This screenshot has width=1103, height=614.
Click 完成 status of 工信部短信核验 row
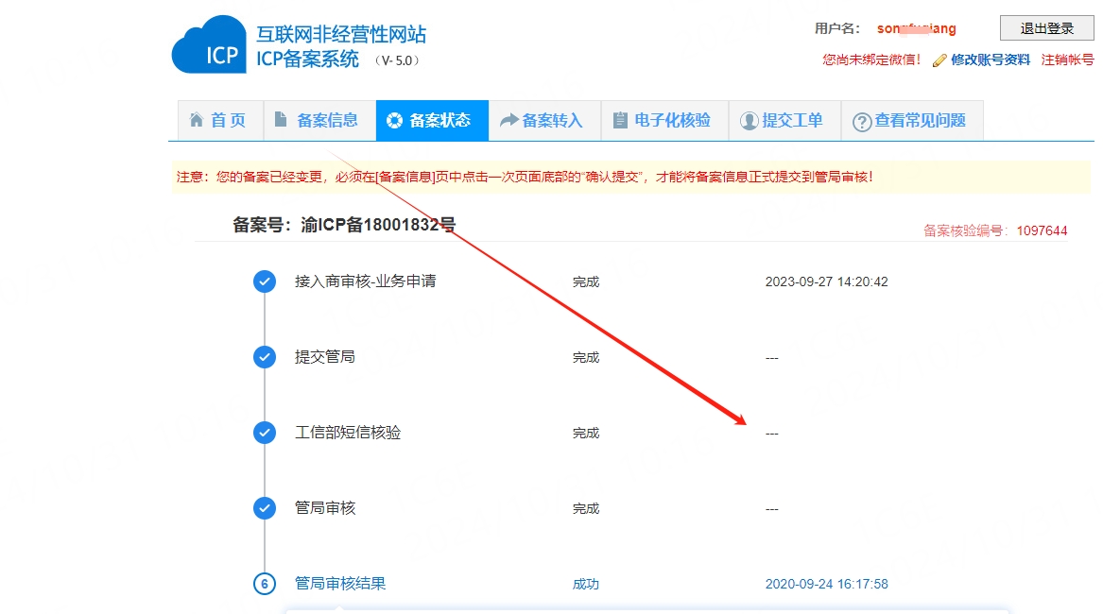coord(585,433)
